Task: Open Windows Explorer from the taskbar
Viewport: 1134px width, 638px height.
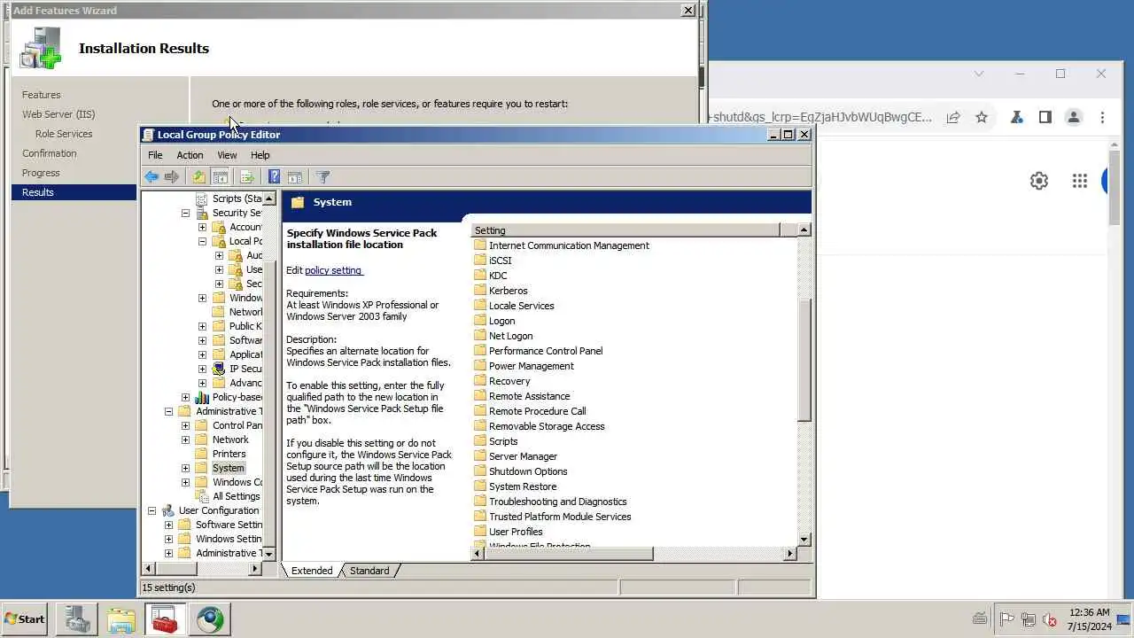Action: [121, 619]
